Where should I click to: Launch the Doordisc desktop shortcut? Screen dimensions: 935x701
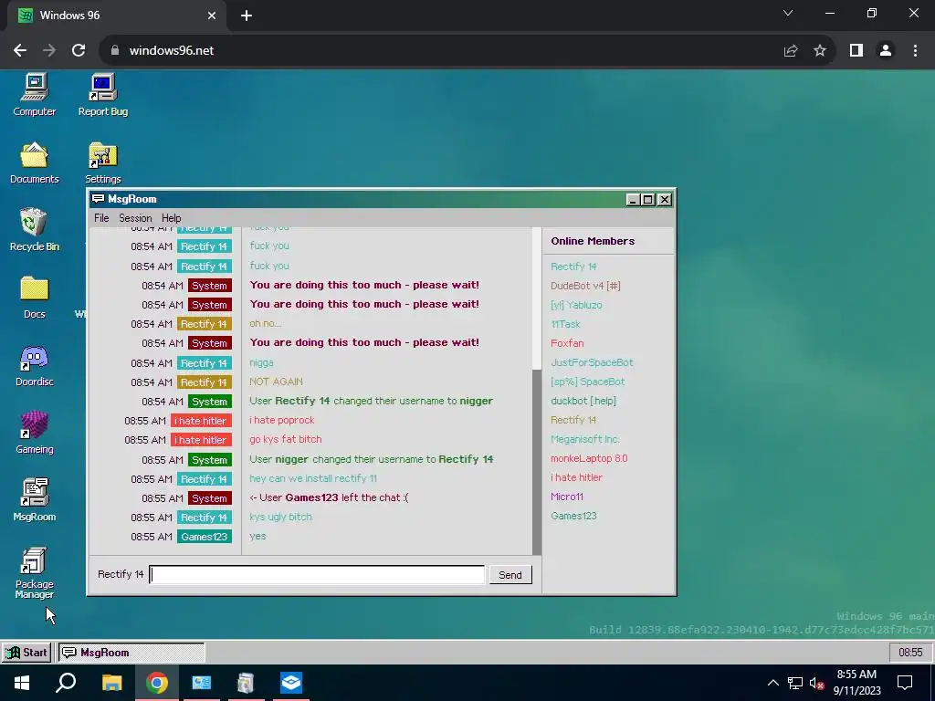[x=35, y=365]
